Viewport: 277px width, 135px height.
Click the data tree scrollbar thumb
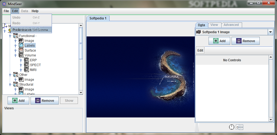tap(81, 43)
